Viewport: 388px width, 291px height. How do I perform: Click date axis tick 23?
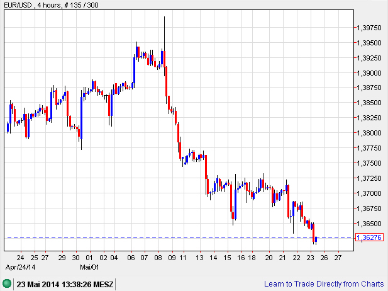[x=310, y=258]
